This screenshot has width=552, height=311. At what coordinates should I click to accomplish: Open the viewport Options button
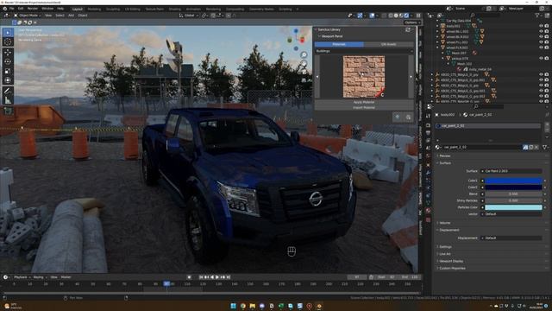(412, 22)
